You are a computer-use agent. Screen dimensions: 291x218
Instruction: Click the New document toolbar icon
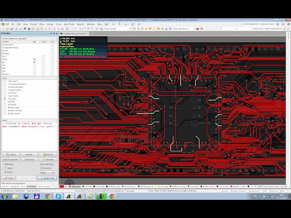(x=3, y=29)
